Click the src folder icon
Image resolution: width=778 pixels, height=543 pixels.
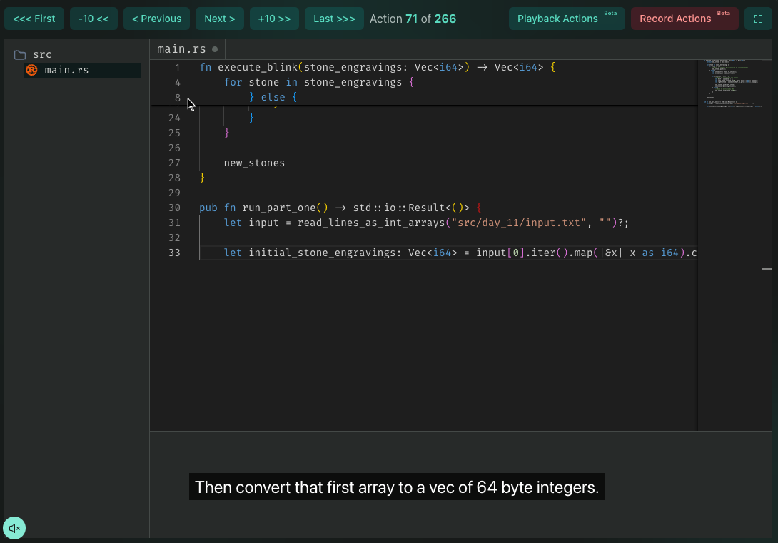point(20,54)
